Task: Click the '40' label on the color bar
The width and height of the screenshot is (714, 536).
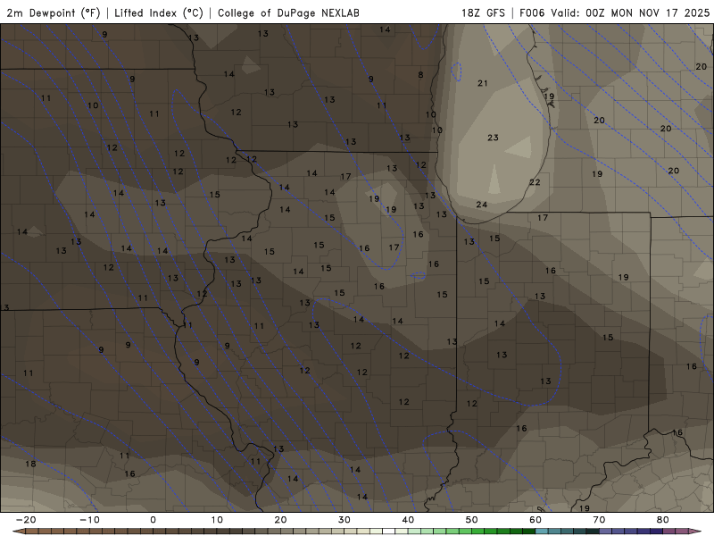Action: 408,520
